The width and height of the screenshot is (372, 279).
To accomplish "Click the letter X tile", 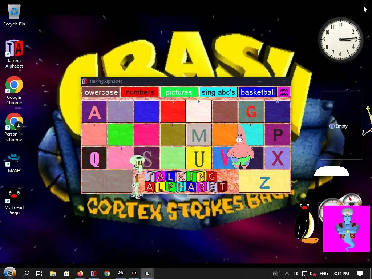I will (x=277, y=158).
